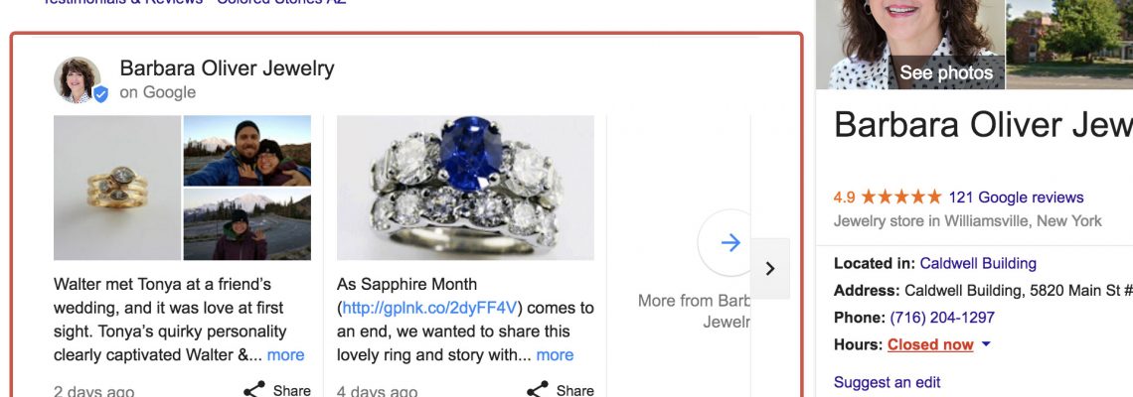Call phone number (716) 204-1297
Screen dimensions: 1133x397
click(942, 318)
